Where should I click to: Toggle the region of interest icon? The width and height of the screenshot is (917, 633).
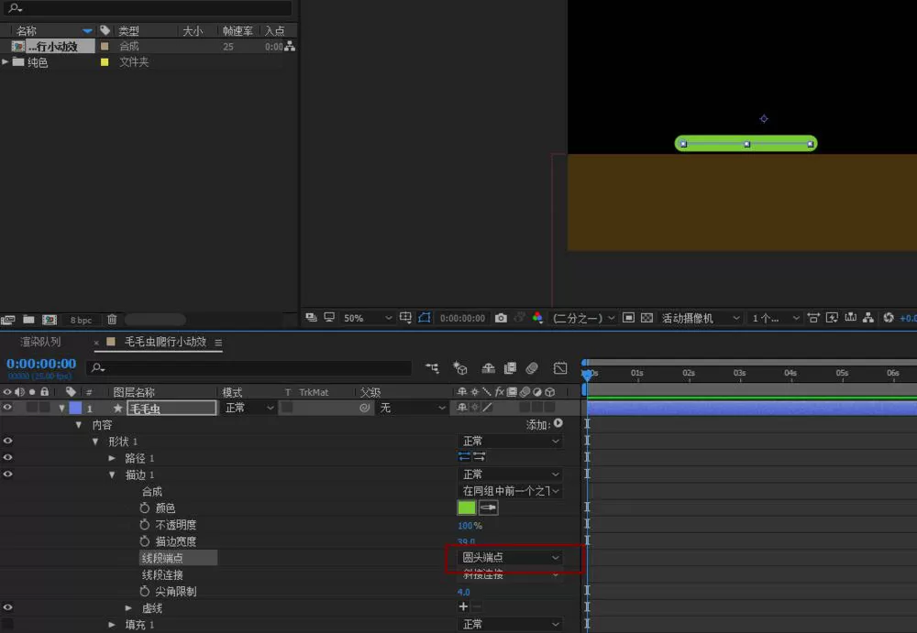coord(628,317)
